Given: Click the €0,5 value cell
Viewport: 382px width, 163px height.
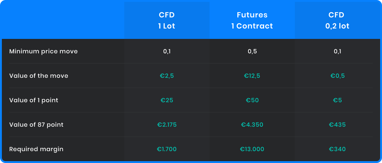Looking at the screenshot, I should 337,76.
